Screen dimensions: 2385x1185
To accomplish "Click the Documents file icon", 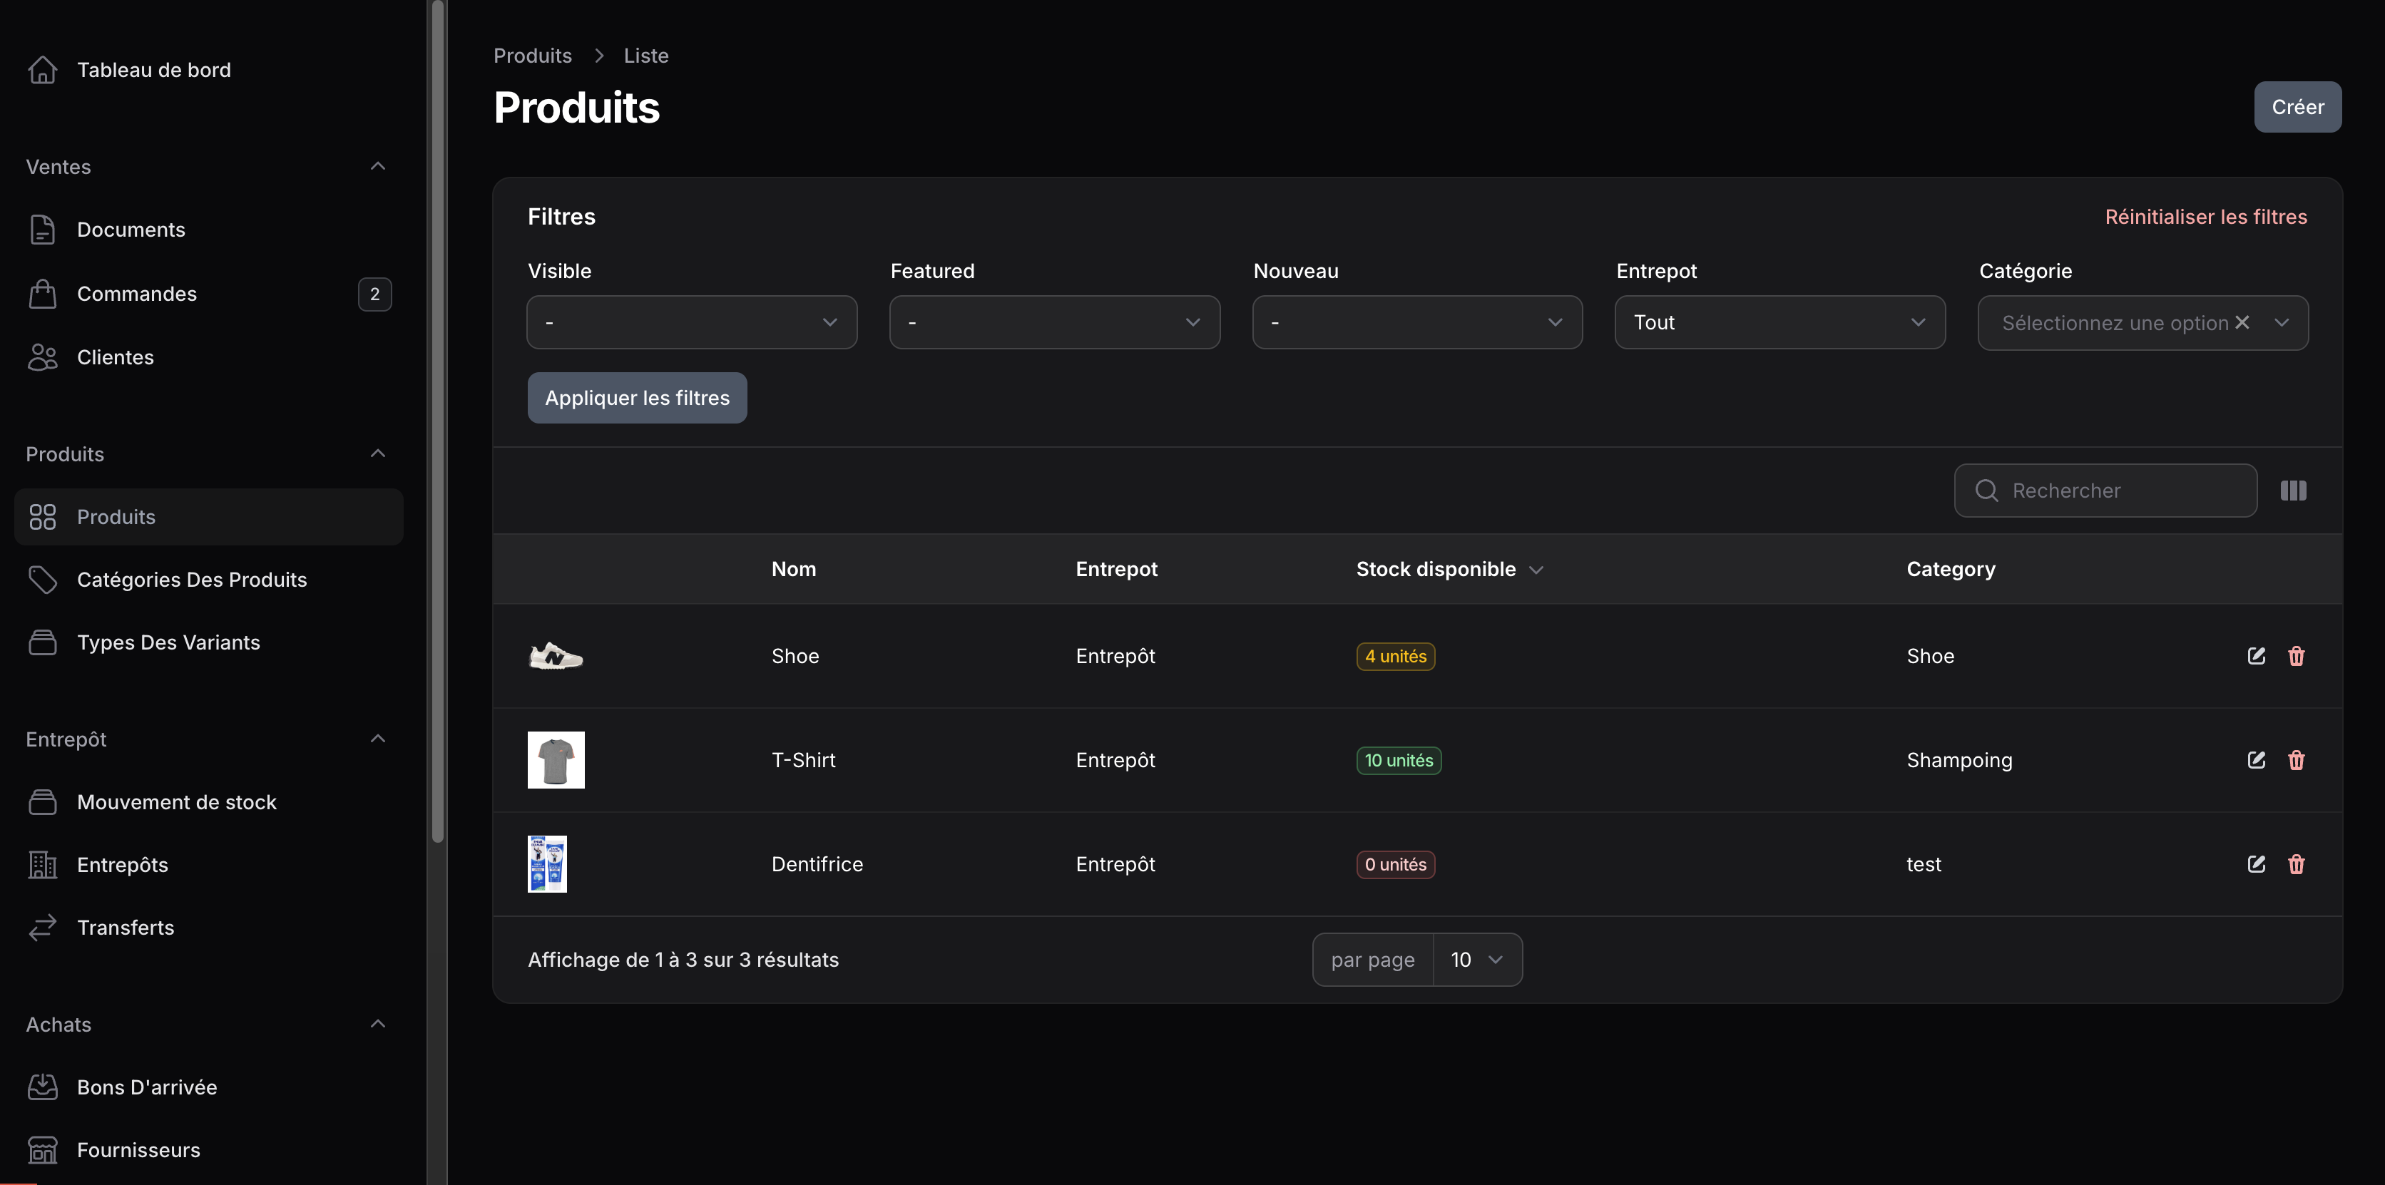I will point(43,230).
